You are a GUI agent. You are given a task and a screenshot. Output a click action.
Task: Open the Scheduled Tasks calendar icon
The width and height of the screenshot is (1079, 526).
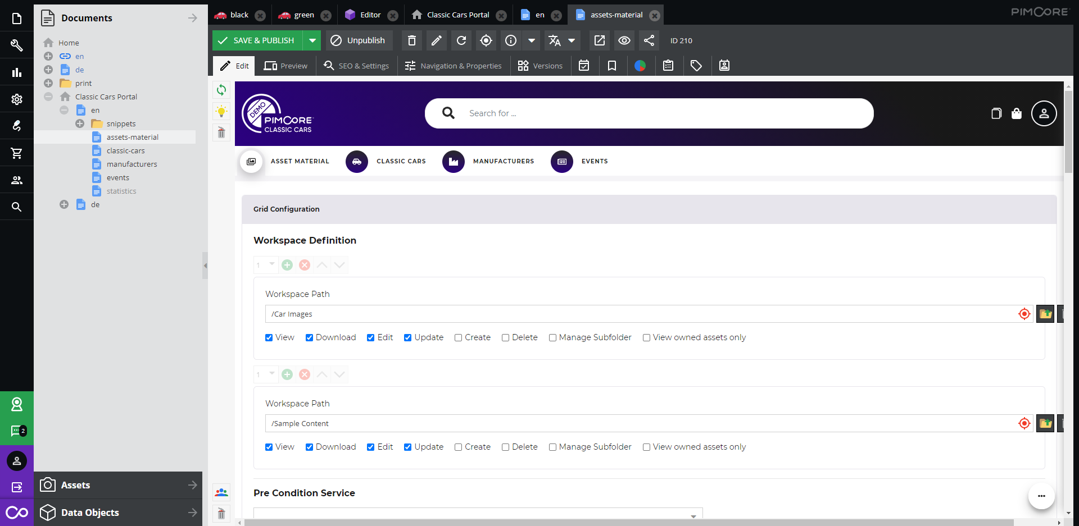pyautogui.click(x=584, y=66)
